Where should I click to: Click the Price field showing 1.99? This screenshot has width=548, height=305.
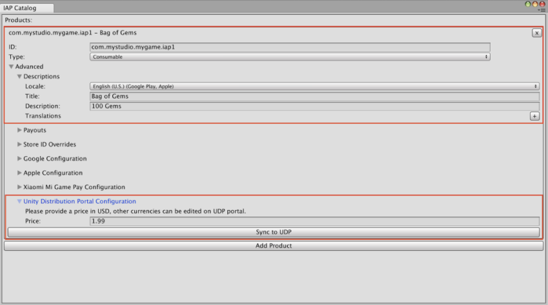tap(314, 221)
